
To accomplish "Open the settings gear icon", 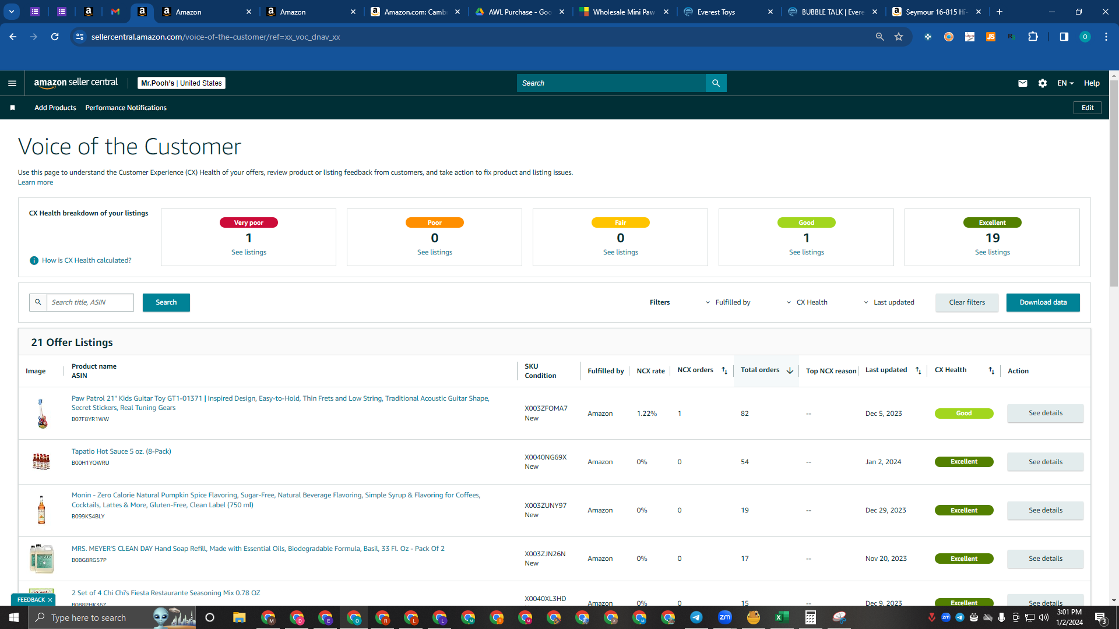I will click(1043, 83).
